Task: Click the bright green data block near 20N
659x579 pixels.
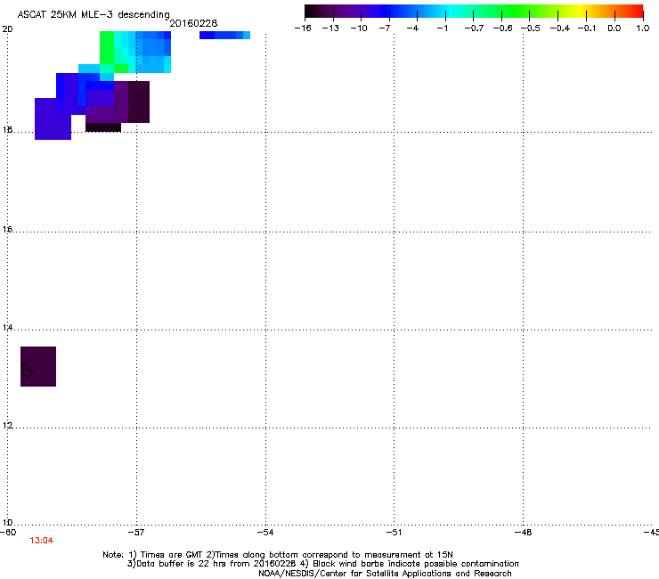Action: coord(107,47)
